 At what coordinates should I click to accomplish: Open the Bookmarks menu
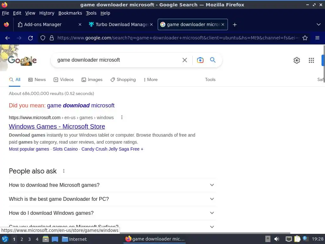[70, 13]
